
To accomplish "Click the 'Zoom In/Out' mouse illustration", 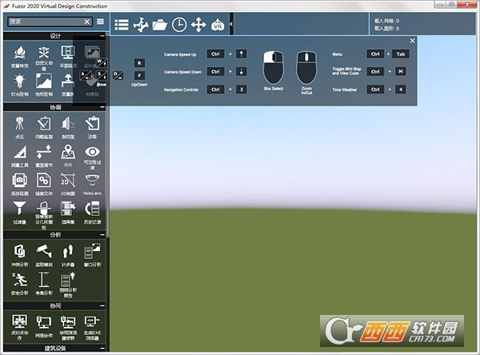I will [x=306, y=67].
